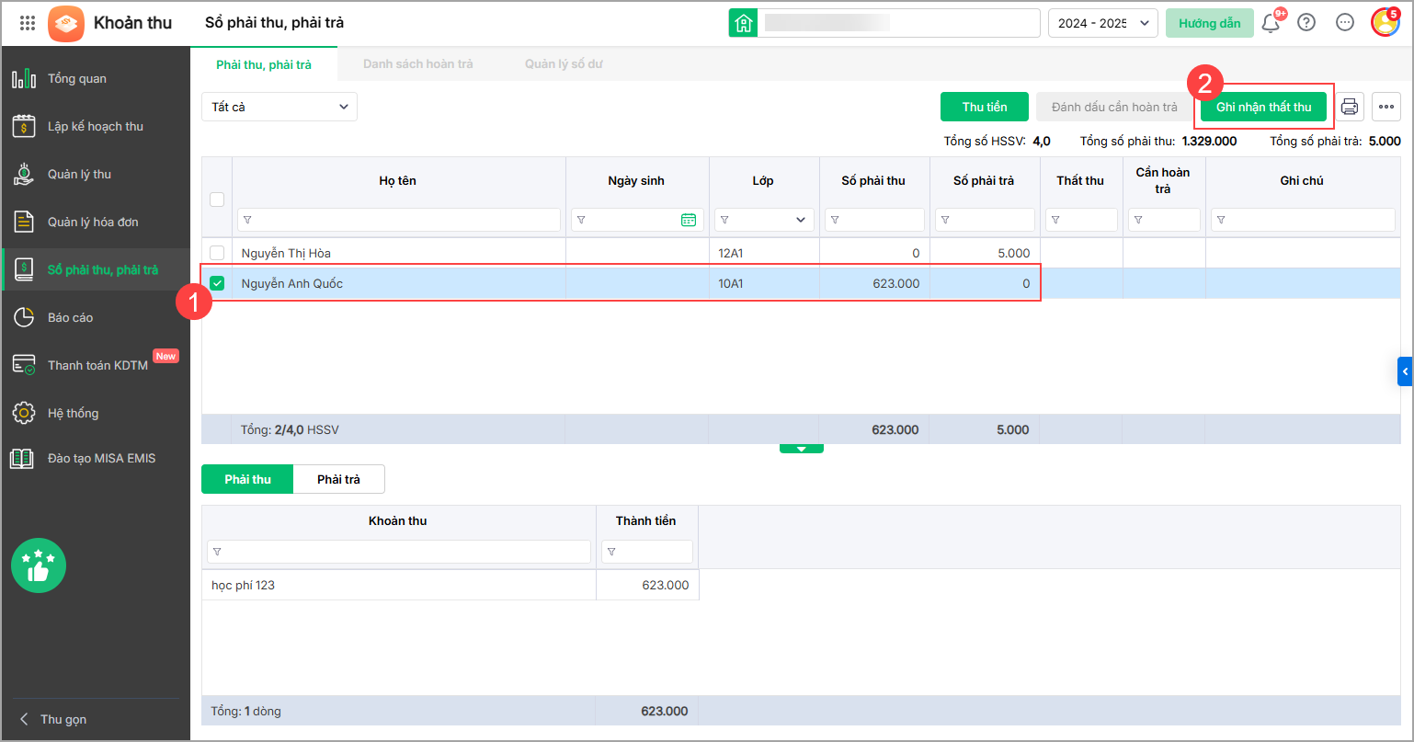Check the Nguyễn Thị Hòa row checkbox

coord(217,253)
